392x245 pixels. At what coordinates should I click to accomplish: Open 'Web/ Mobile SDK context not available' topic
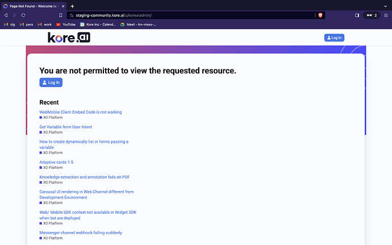(x=87, y=215)
